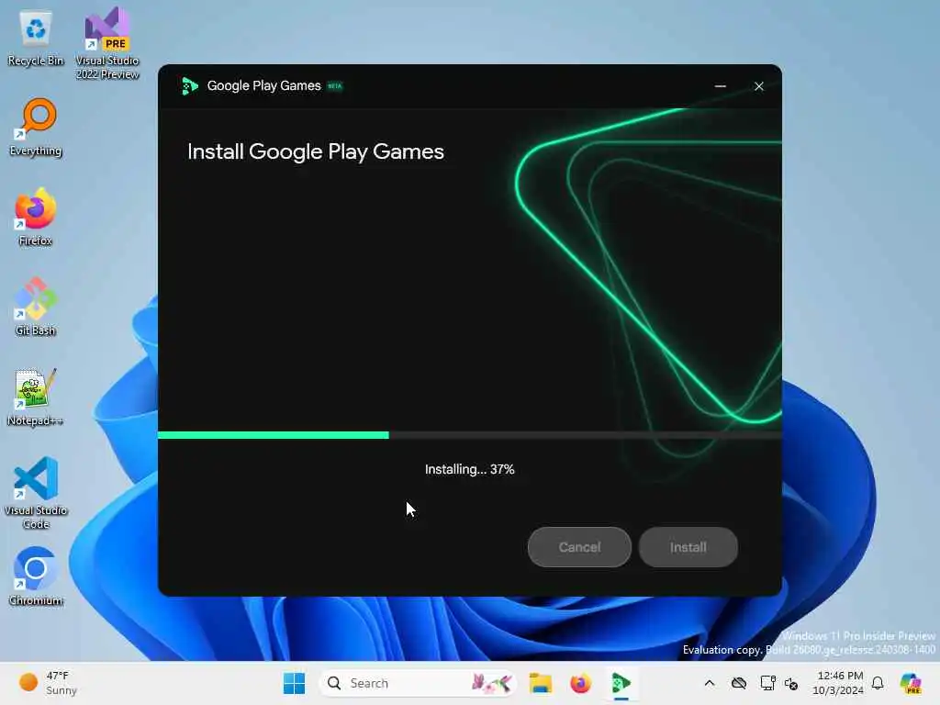The height and width of the screenshot is (705, 940).
Task: Select the Visual Studio Code desktop shortcut
Action: [x=36, y=493]
